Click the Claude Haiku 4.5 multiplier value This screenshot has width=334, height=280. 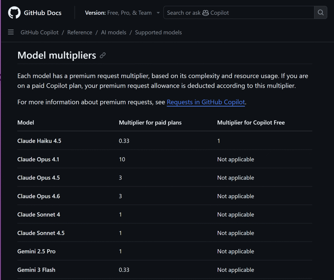point(124,141)
